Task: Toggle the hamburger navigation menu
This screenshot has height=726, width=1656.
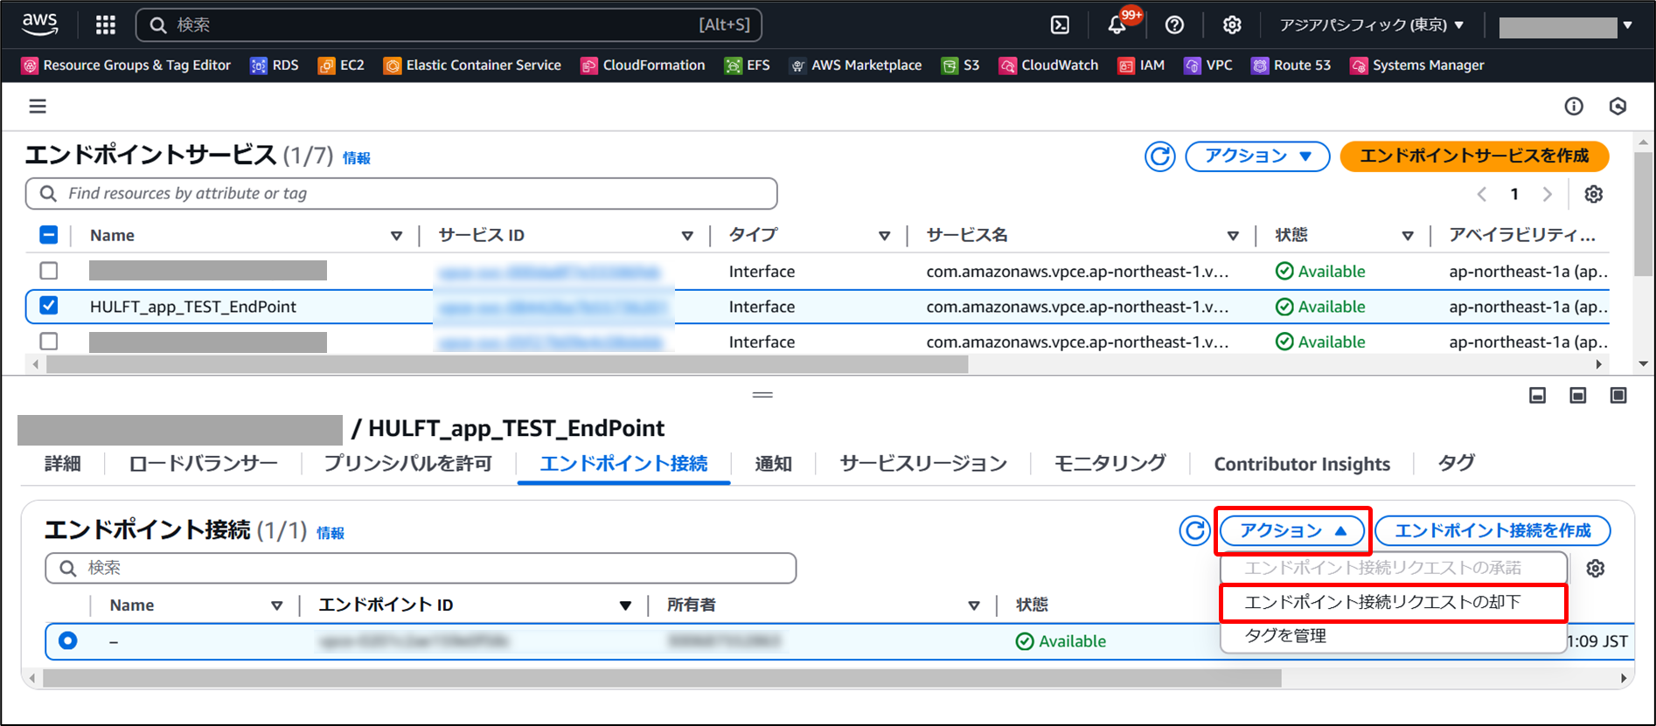Action: (x=38, y=107)
